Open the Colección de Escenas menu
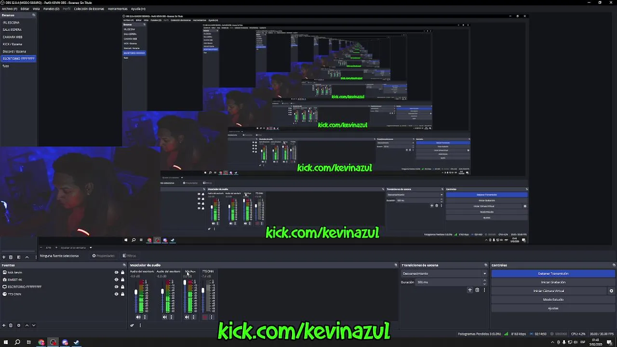This screenshot has height=347, width=617. (89, 9)
